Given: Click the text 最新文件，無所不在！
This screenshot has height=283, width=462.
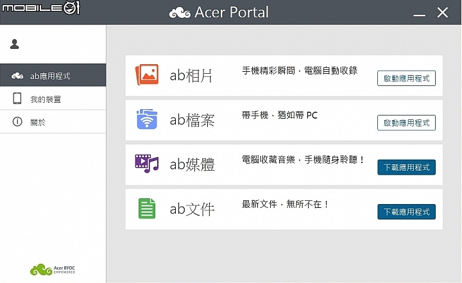Looking at the screenshot, I should tap(285, 204).
